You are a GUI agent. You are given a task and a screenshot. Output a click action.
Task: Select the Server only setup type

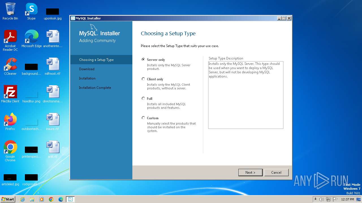tap(143, 59)
